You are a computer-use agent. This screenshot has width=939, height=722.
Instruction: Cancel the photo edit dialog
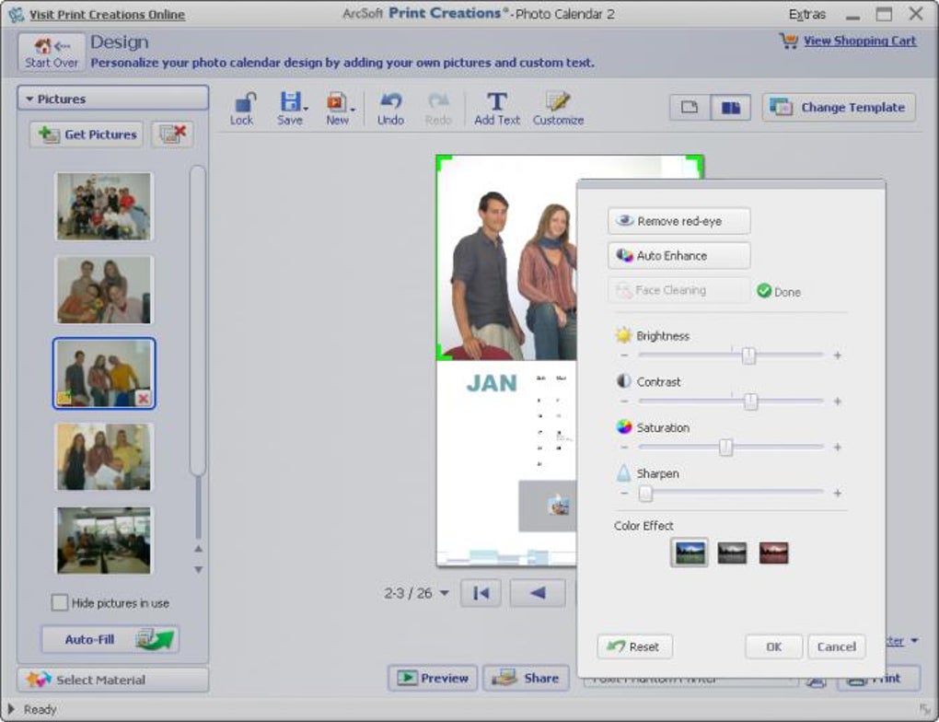pos(837,646)
